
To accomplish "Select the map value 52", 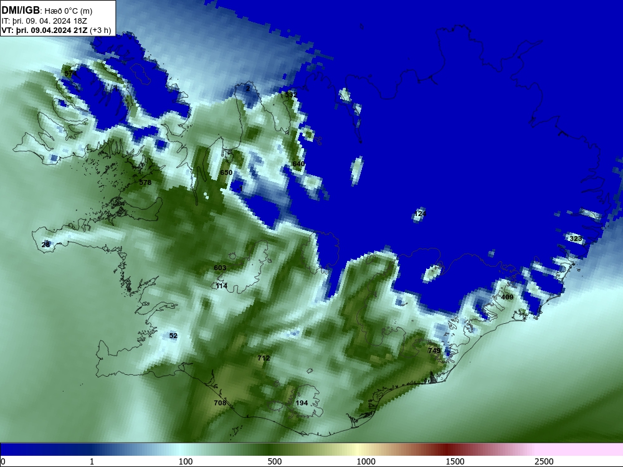I will point(173,336).
